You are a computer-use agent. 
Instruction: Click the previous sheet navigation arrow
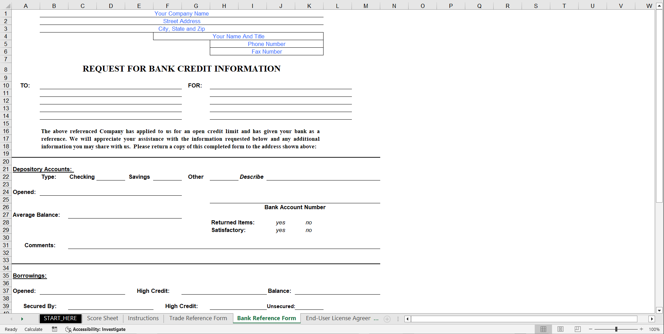click(11, 319)
